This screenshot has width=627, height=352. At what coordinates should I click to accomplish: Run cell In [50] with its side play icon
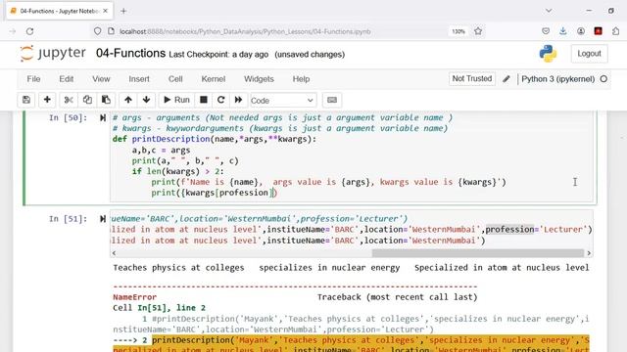[x=103, y=117]
